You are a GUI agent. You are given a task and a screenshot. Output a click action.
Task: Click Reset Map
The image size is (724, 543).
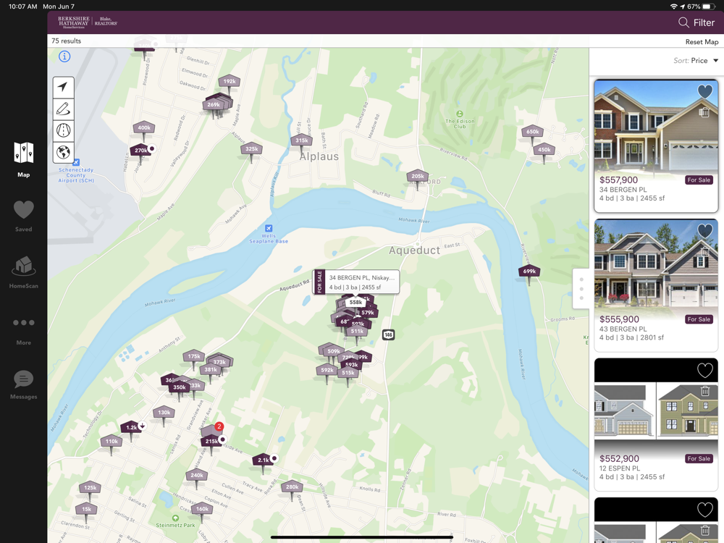702,41
